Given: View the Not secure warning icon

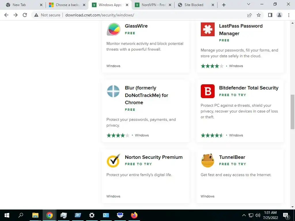Looking at the screenshot, I should [x=36, y=15].
